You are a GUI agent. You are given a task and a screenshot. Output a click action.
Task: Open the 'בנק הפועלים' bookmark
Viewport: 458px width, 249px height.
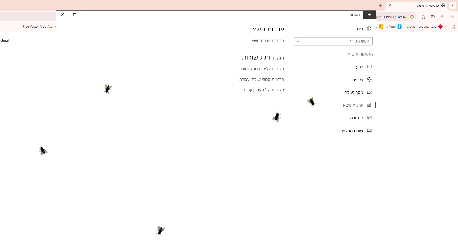point(425,27)
